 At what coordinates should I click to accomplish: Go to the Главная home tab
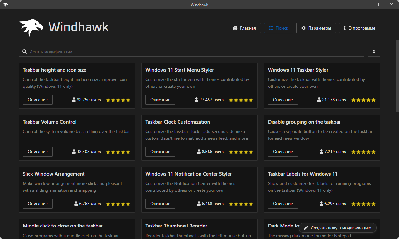(244, 28)
